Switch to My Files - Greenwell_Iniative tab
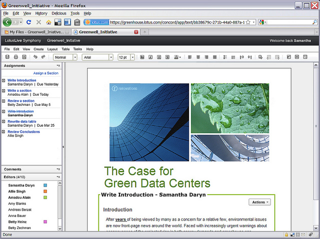The width and height of the screenshot is (320, 239). [36, 32]
